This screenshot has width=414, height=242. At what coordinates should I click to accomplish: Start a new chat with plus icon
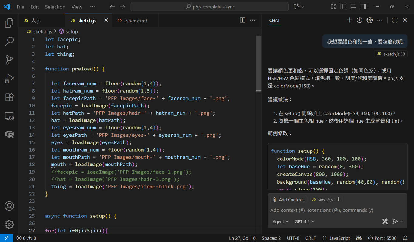pyautogui.click(x=349, y=20)
